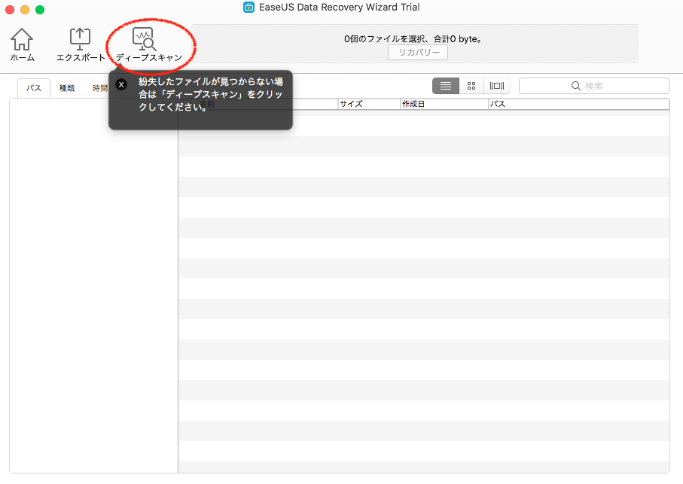Image resolution: width=683 pixels, height=484 pixels.
Task: Click the リカバリー recover button
Action: coord(418,52)
